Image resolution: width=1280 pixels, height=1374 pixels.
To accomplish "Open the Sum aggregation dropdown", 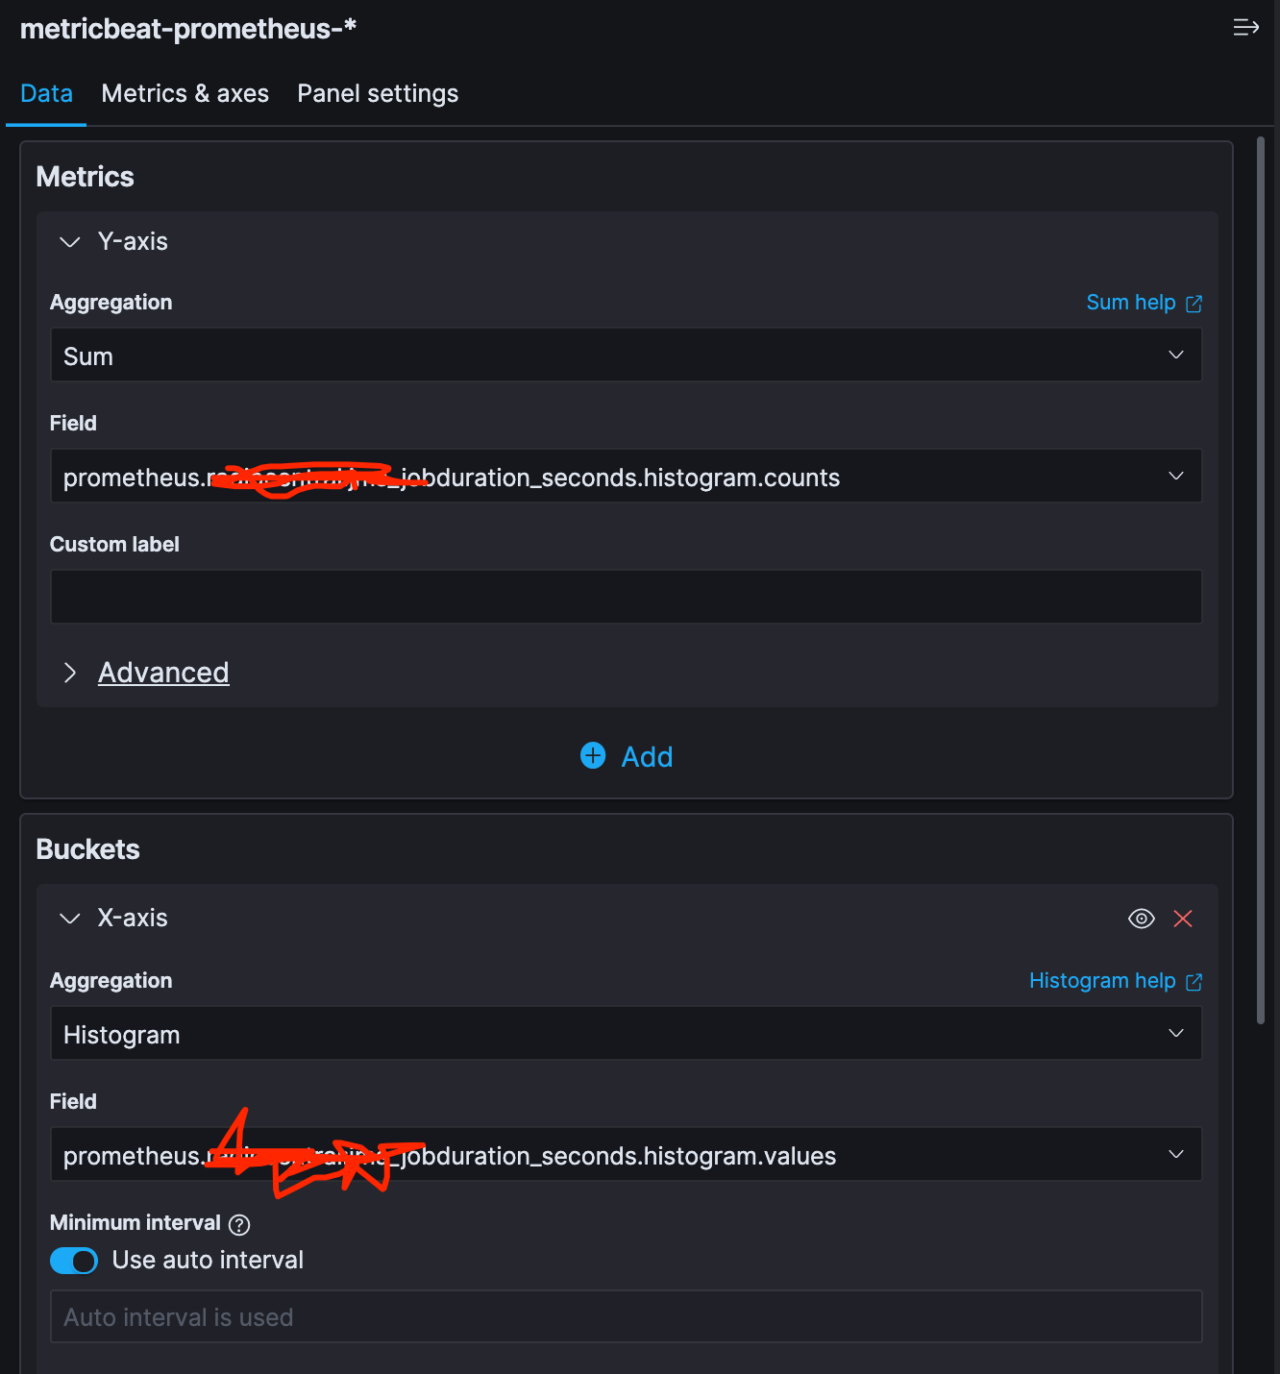I will point(626,356).
